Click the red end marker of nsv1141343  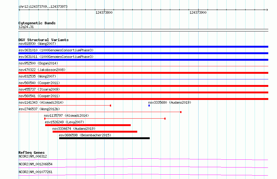pyautogui.click(x=110, y=106)
